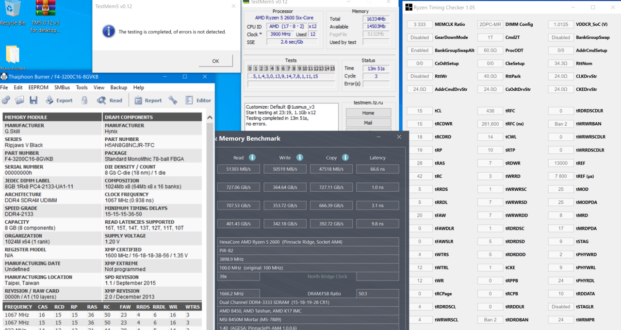The height and width of the screenshot is (330, 621).
Task: Open the Backup menu
Action: [x=119, y=87]
